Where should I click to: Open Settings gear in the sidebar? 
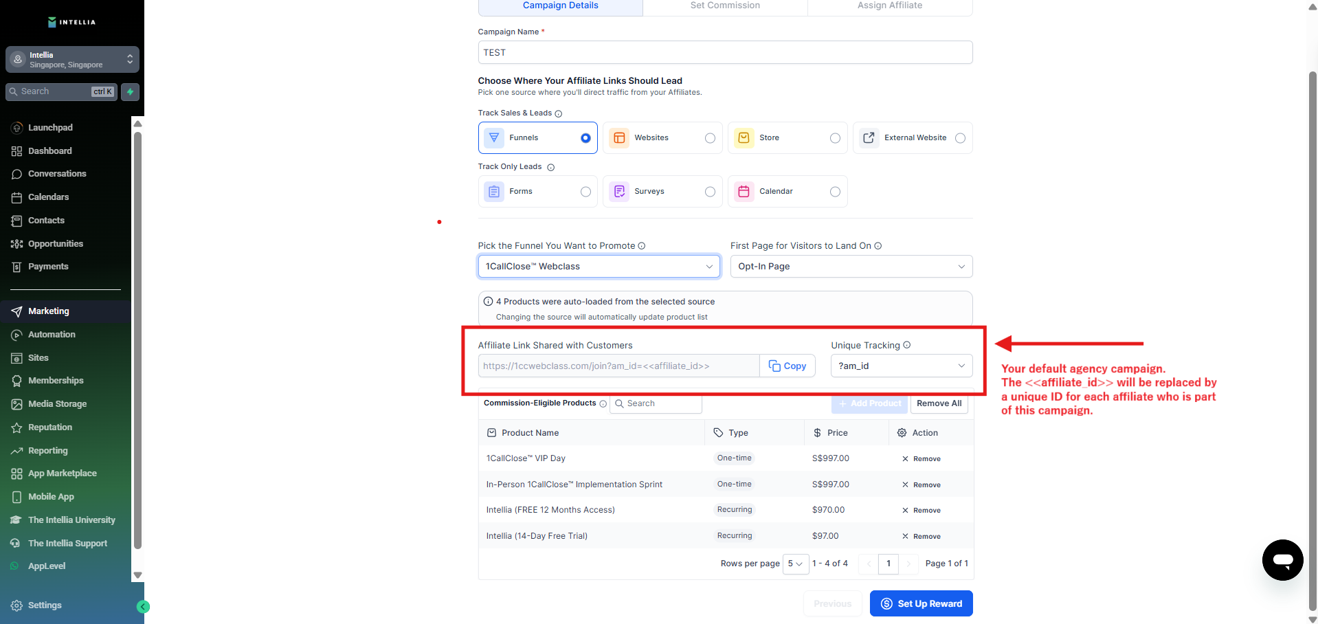pyautogui.click(x=17, y=605)
